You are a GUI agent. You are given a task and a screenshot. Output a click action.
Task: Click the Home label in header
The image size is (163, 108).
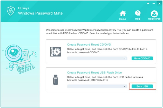[x=123, y=19]
